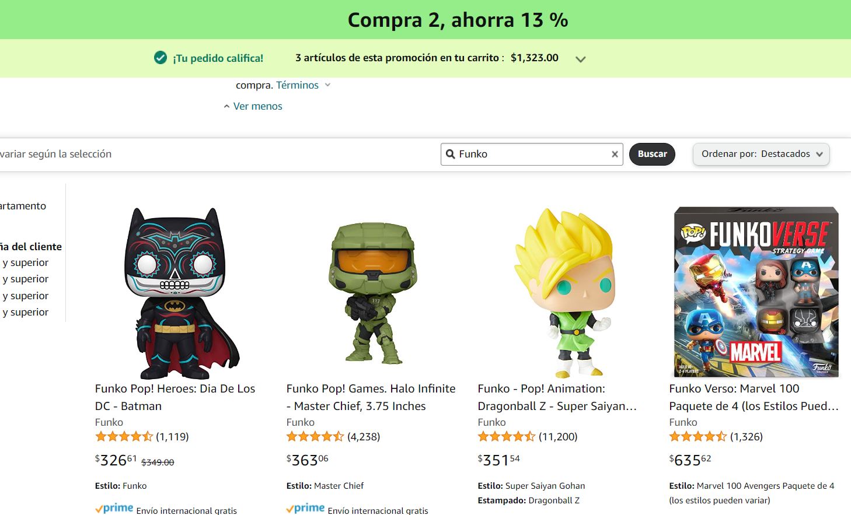
Task: Clear the Funko search with the X icon
Action: (615, 155)
